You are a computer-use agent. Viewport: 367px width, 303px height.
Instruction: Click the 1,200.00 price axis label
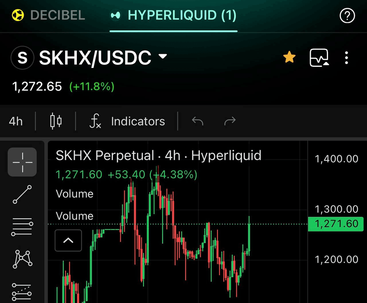[337, 260]
